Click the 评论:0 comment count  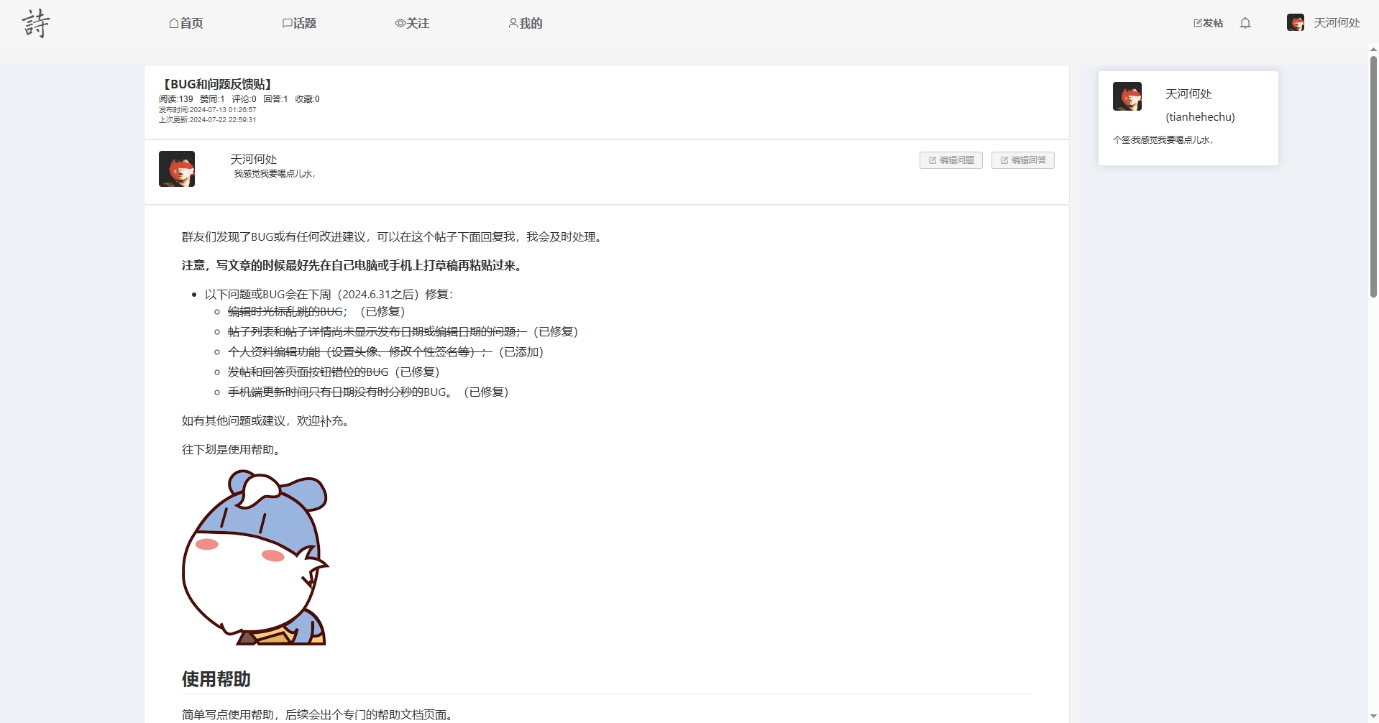click(x=244, y=99)
